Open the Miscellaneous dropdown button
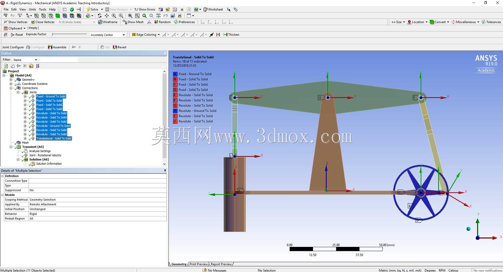 [465, 22]
